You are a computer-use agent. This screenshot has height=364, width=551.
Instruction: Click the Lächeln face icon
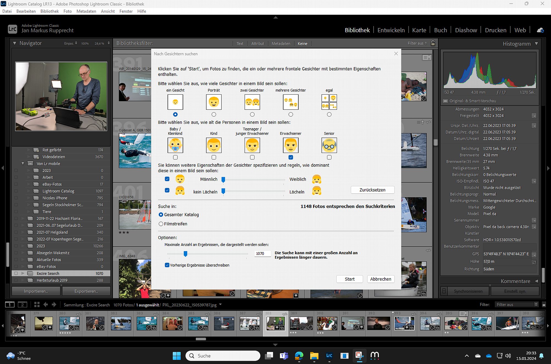tap(317, 191)
